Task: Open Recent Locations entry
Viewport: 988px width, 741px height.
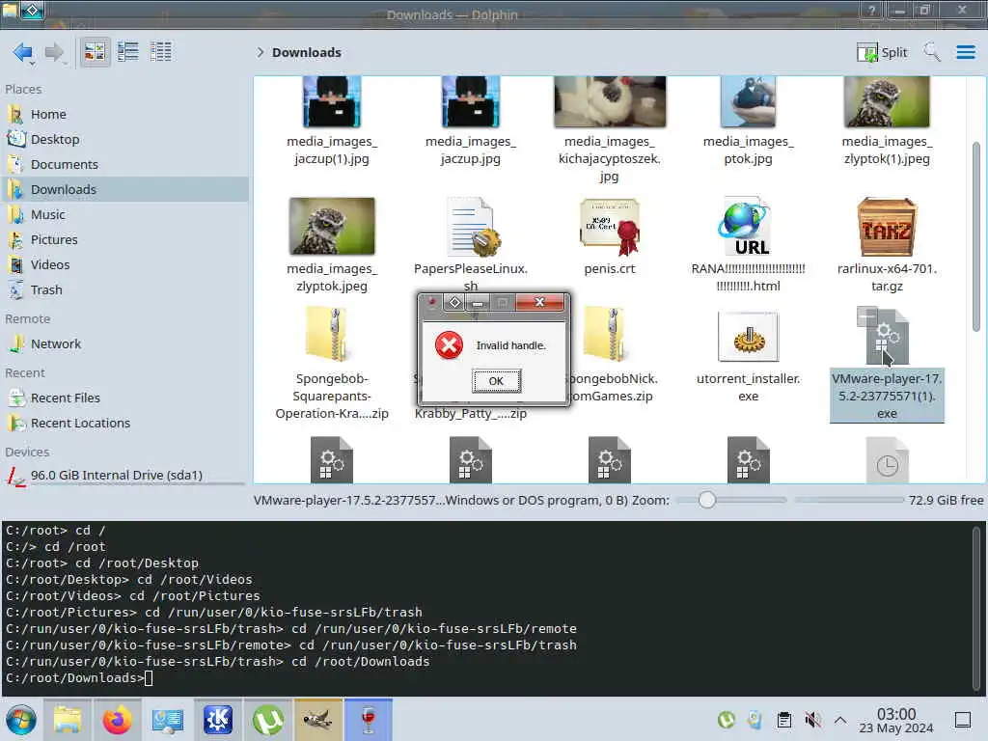Action: pyautogui.click(x=124, y=423)
